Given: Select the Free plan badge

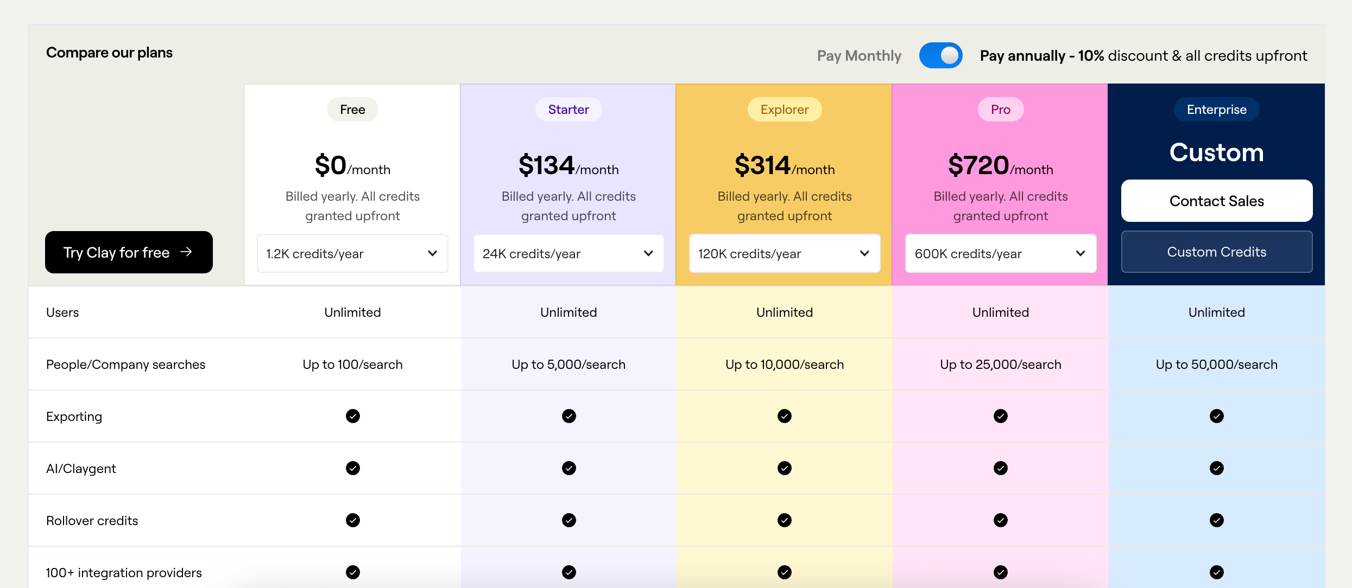Looking at the screenshot, I should point(352,110).
